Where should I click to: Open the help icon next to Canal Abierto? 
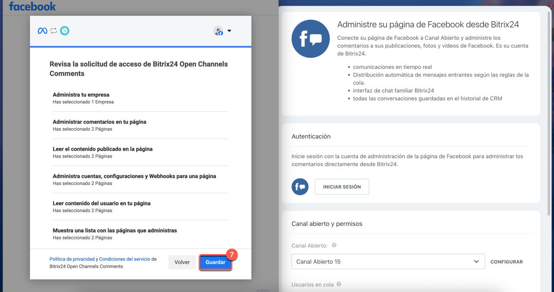pyautogui.click(x=334, y=245)
